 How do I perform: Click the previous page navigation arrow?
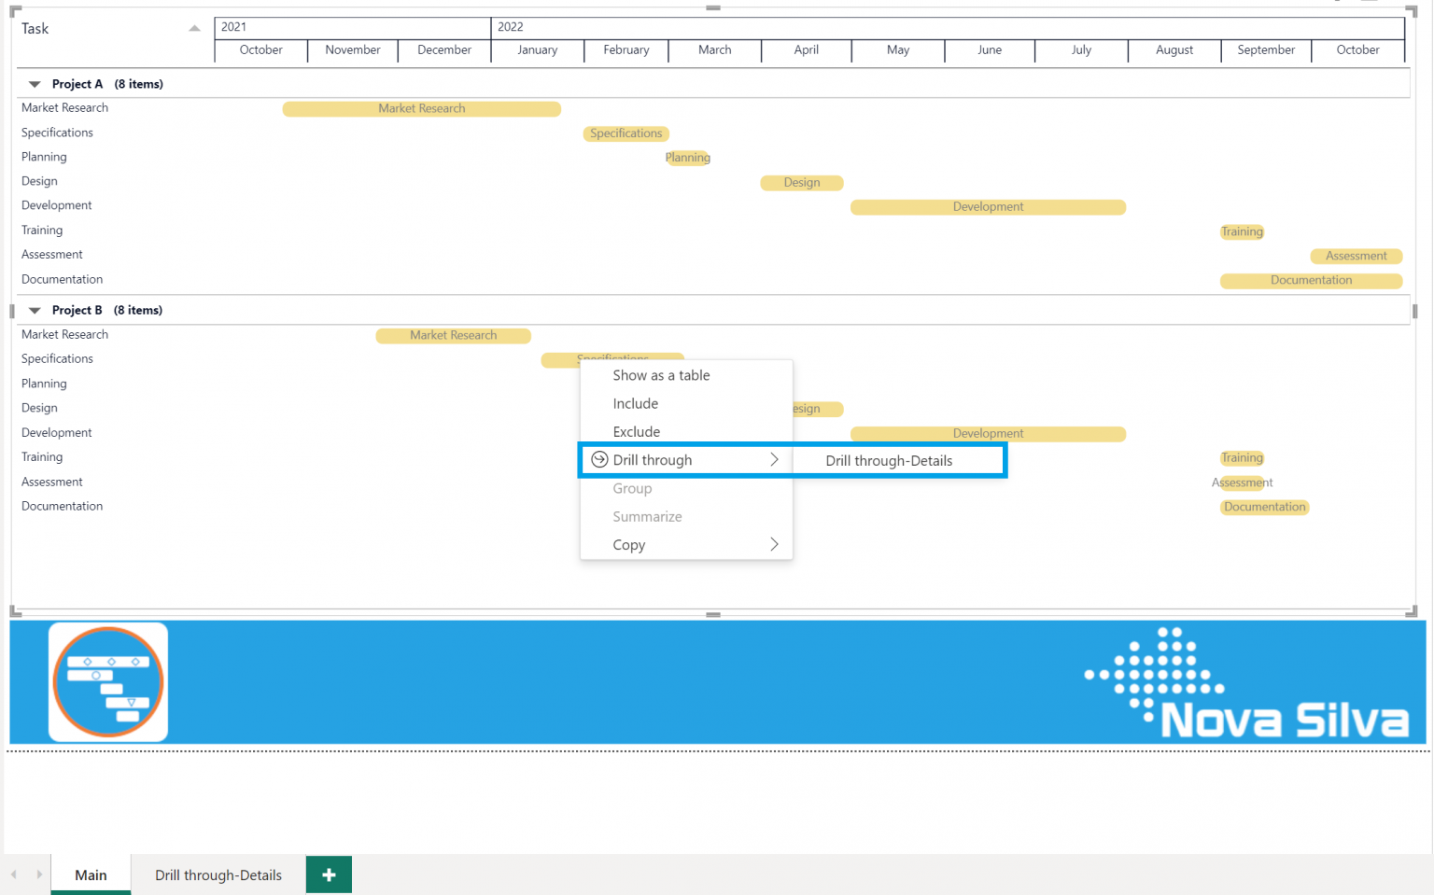click(x=15, y=874)
